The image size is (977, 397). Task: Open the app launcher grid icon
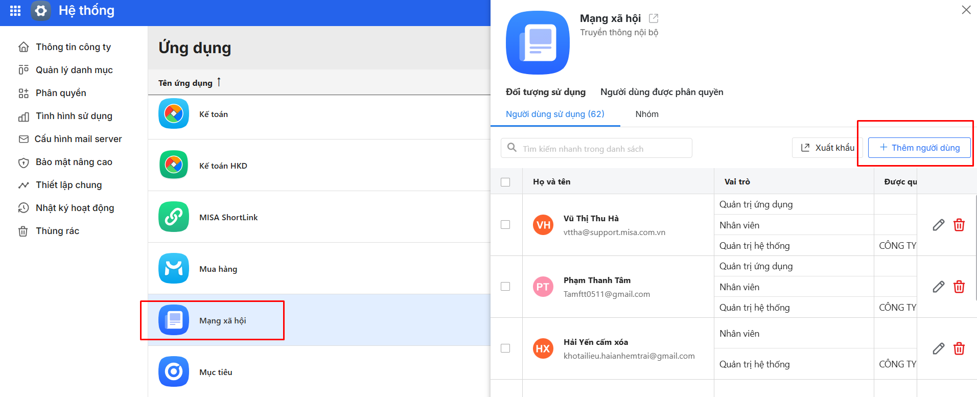[15, 11]
